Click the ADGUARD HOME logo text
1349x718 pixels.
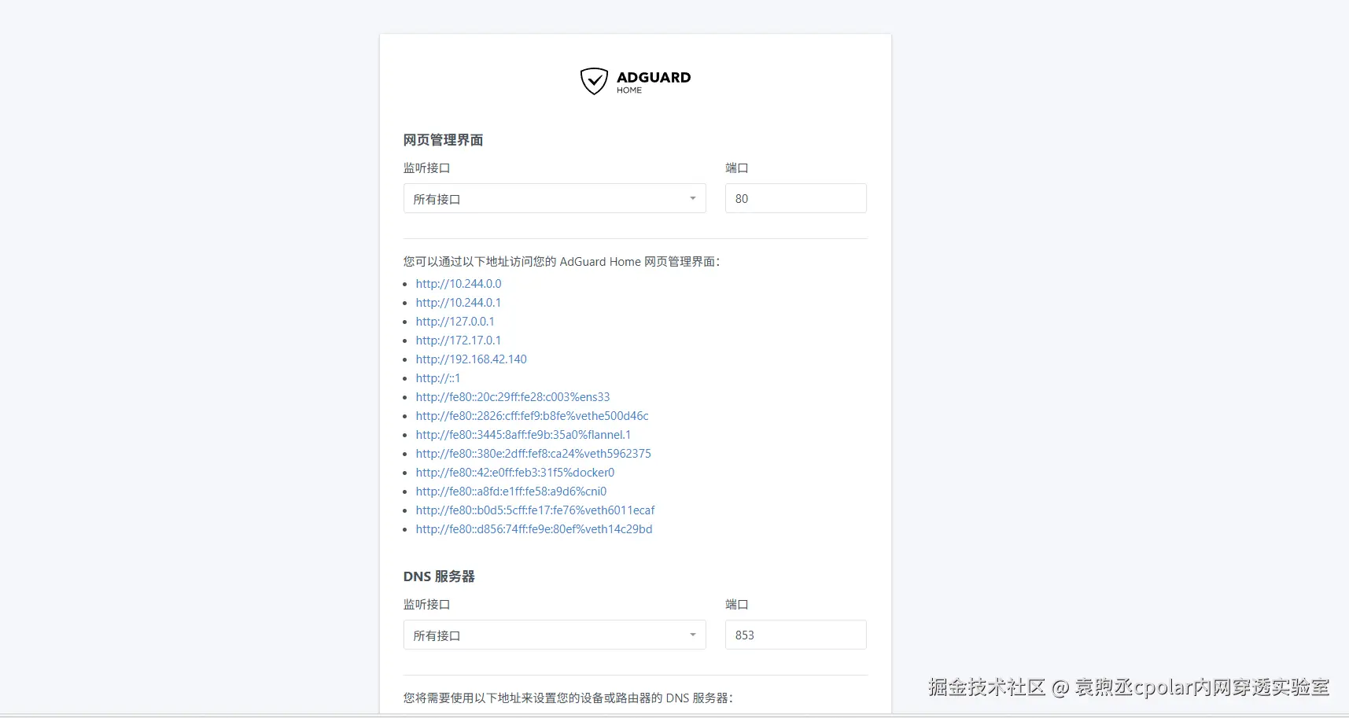pyautogui.click(x=654, y=82)
